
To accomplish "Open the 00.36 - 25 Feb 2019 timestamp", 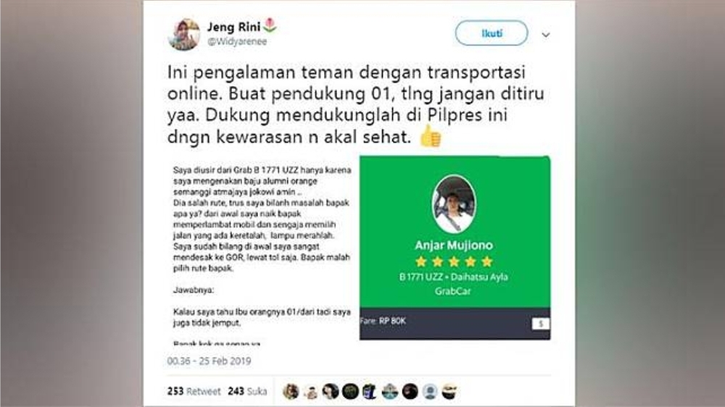I will (209, 361).
